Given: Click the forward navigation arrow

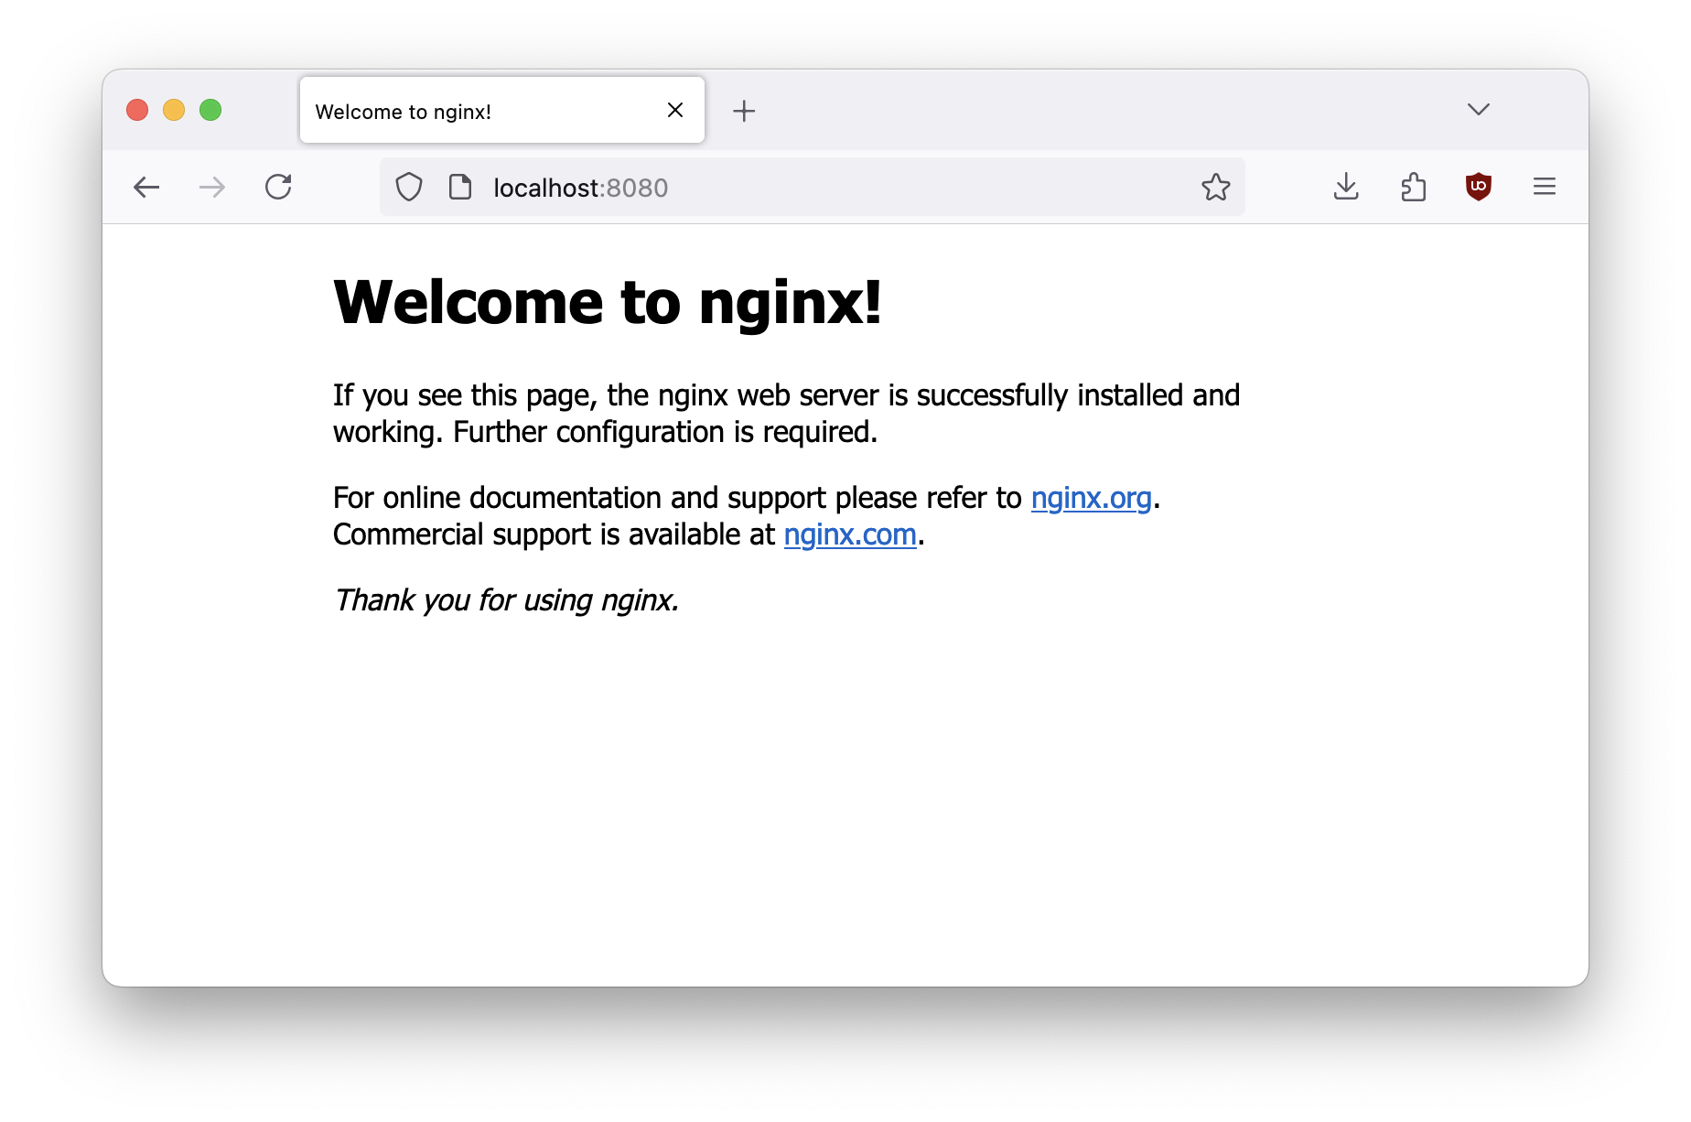Looking at the screenshot, I should pos(212,188).
